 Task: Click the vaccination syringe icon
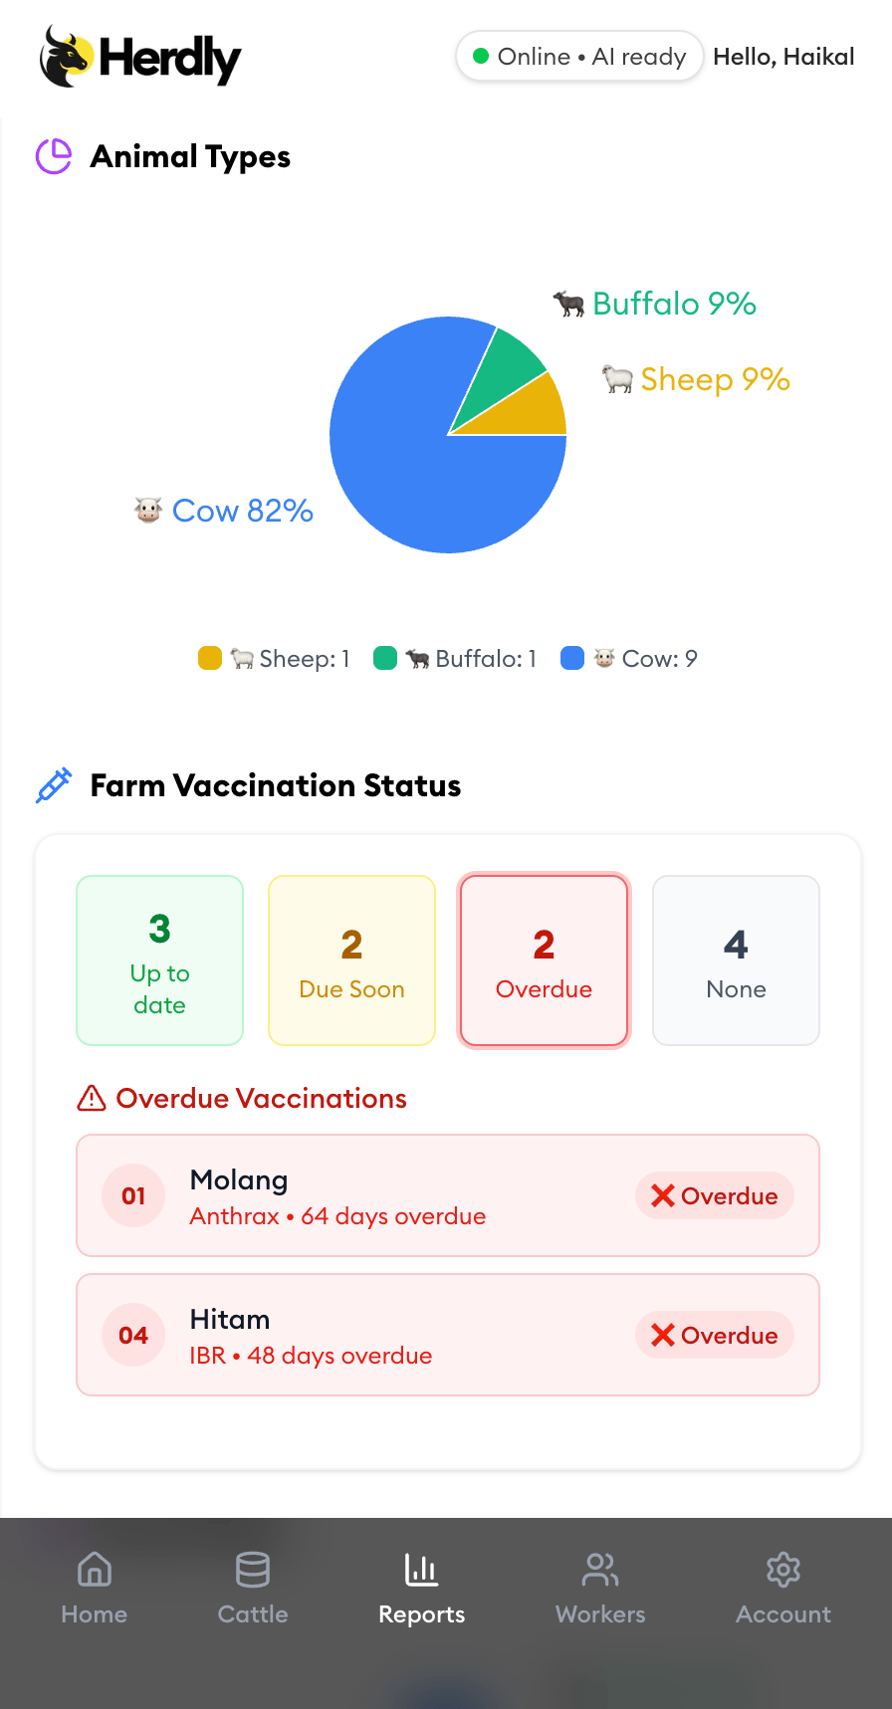point(54,785)
